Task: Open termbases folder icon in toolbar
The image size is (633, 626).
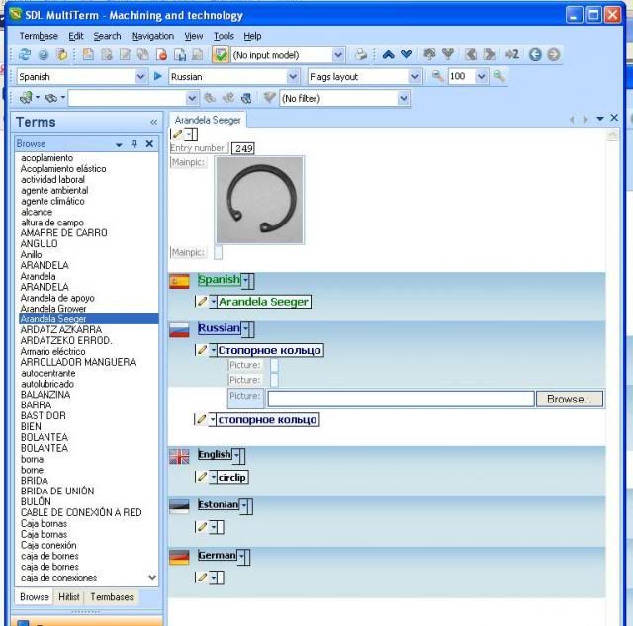Action: pos(61,55)
